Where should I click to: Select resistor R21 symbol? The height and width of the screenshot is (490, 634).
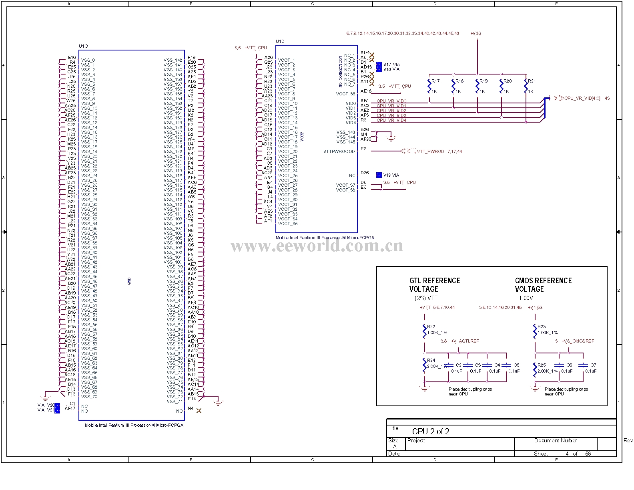tap(526, 87)
